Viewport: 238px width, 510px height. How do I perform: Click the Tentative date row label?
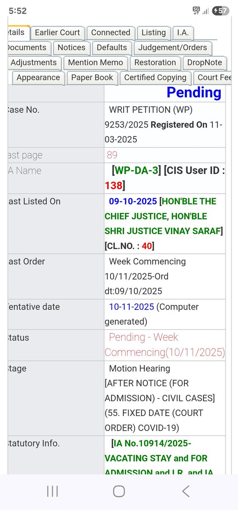34,307
